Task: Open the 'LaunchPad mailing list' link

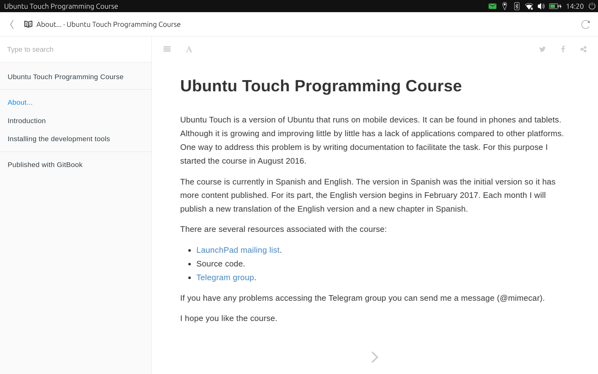Action: 238,250
